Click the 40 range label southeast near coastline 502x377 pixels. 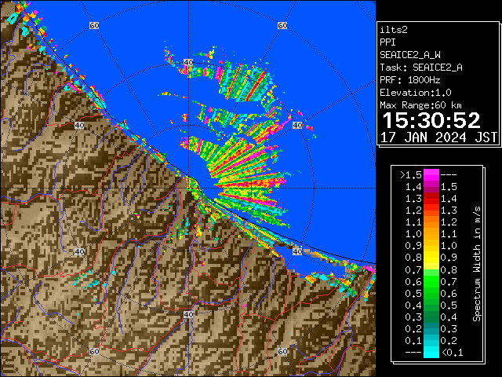coord(297,251)
